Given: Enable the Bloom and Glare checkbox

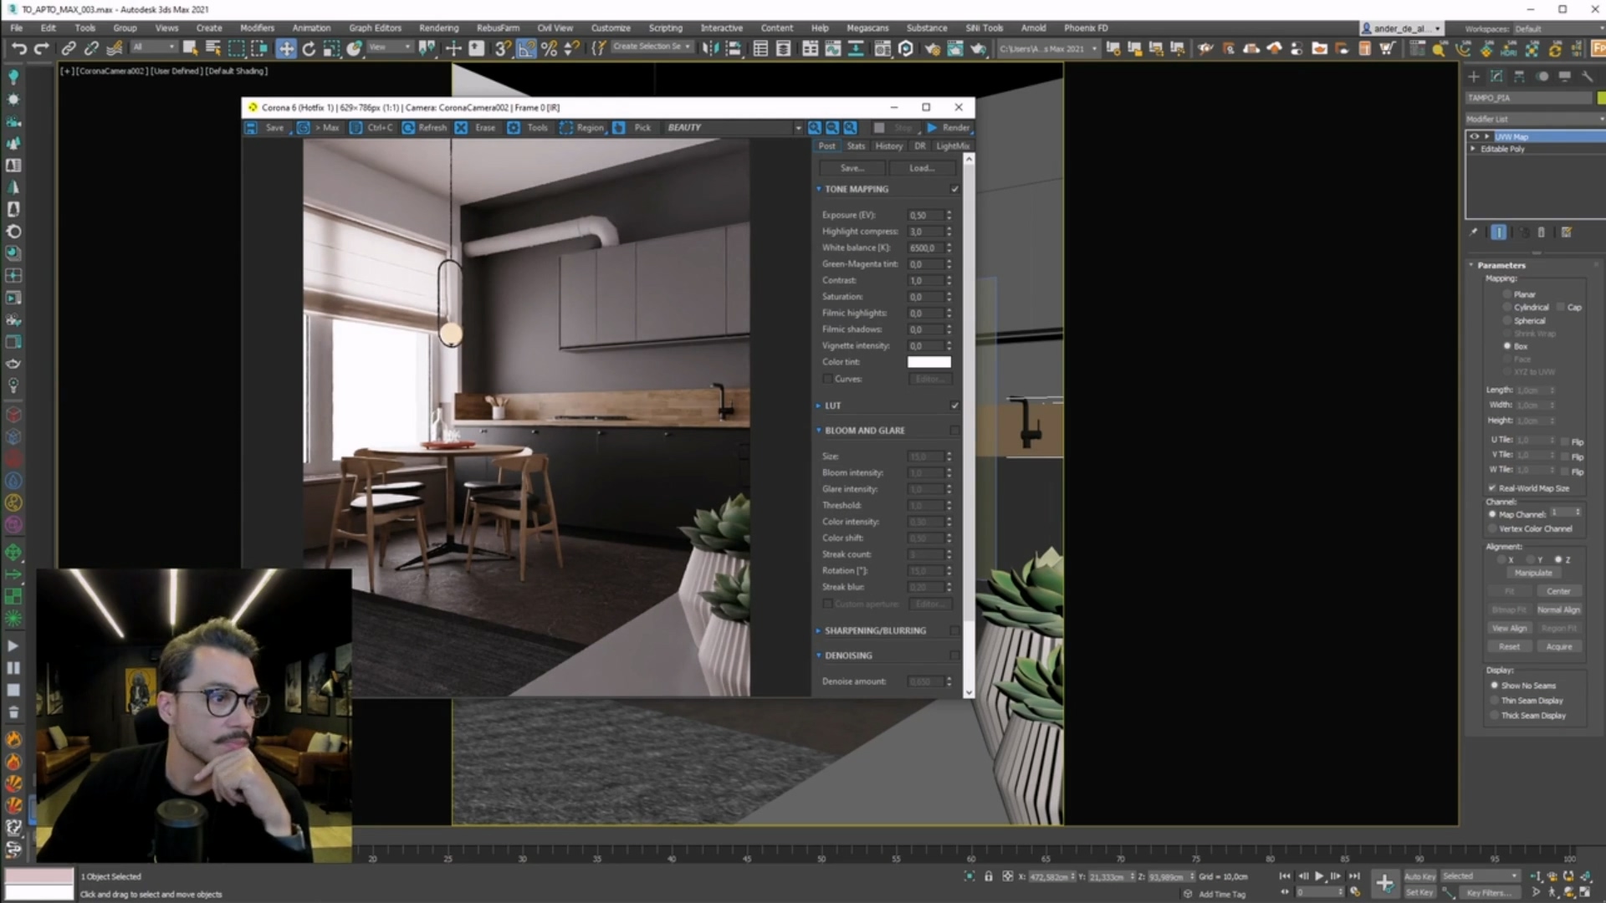Looking at the screenshot, I should click(x=954, y=431).
